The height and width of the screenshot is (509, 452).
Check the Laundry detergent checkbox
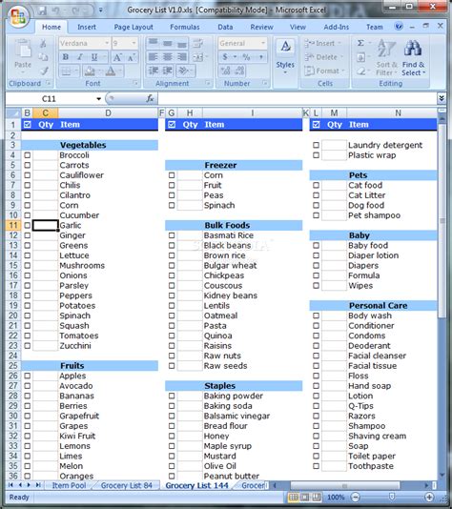[316, 145]
